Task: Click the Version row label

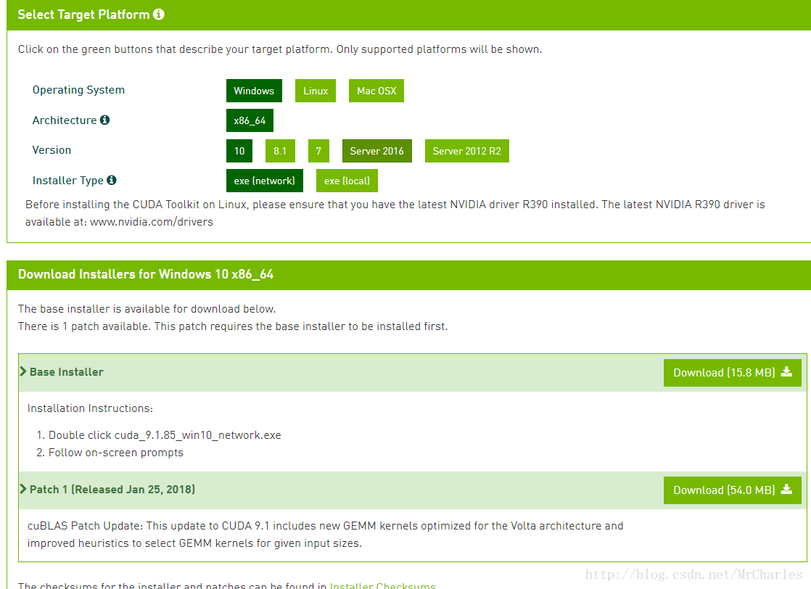Action: [52, 150]
